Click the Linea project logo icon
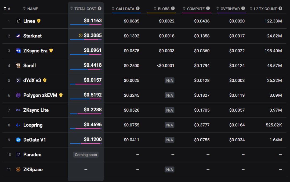The height and width of the screenshot is (182, 290). [x=18, y=21]
